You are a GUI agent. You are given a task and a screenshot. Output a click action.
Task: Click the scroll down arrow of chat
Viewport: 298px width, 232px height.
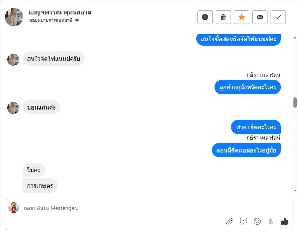pos(295,191)
